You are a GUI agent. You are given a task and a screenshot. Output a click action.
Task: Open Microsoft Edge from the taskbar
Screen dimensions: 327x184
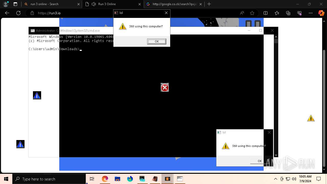tap(105, 179)
